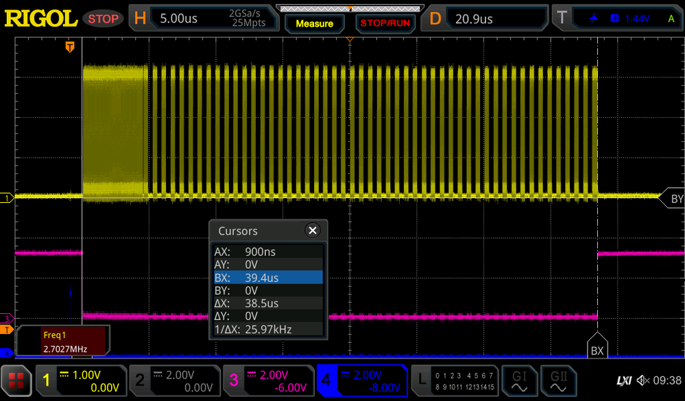Click the blue trigger source channel 4 badge

click(614, 19)
